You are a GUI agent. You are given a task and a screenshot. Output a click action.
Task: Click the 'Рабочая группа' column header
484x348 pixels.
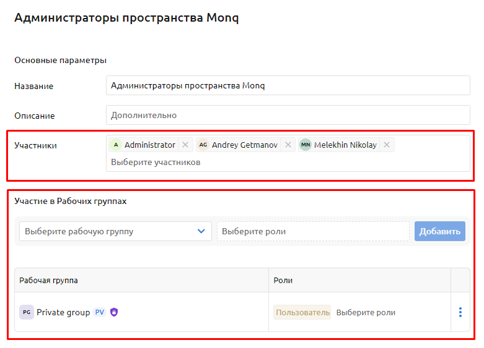click(x=49, y=280)
